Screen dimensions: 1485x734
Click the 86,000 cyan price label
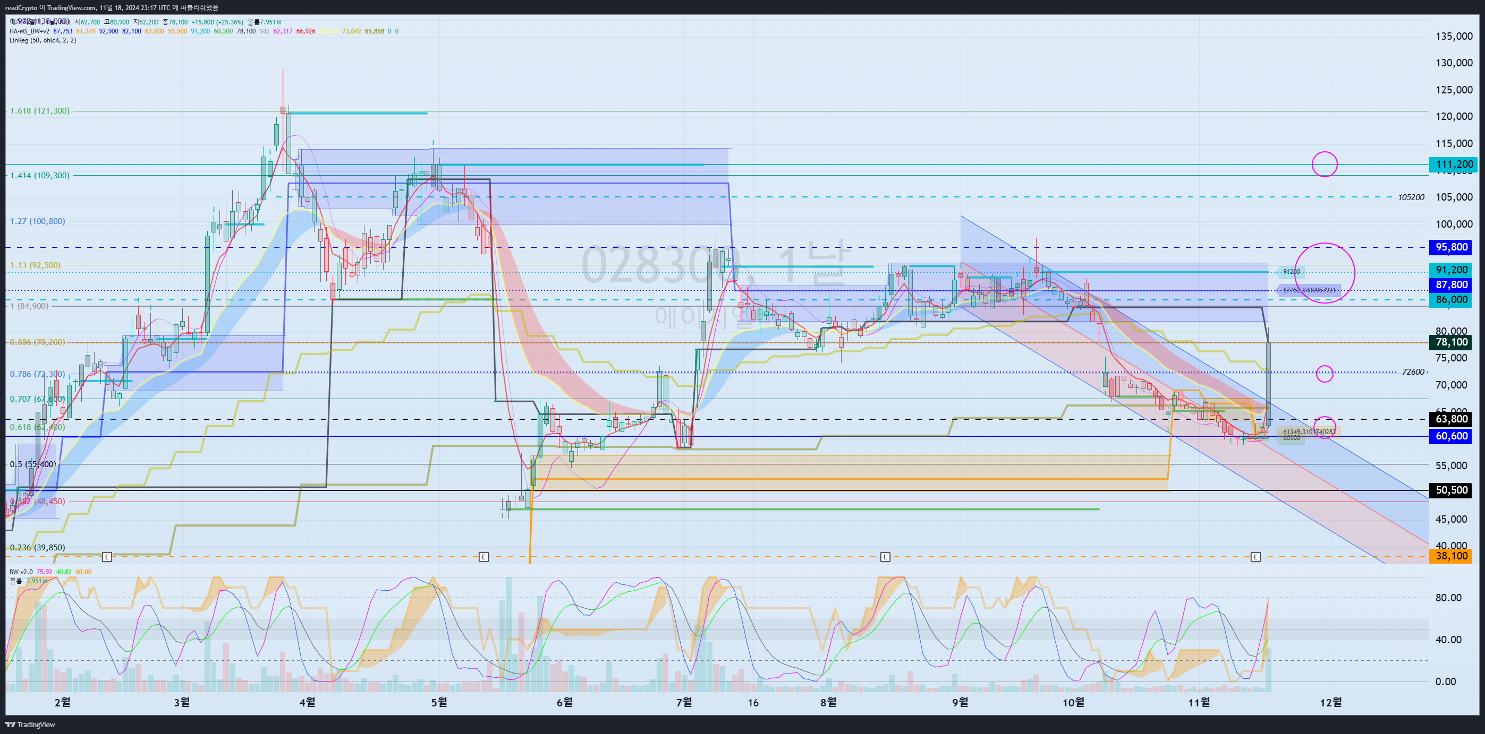(1451, 299)
